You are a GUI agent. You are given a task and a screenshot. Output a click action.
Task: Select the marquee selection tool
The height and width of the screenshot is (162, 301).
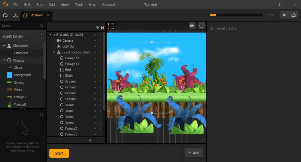point(111,26)
